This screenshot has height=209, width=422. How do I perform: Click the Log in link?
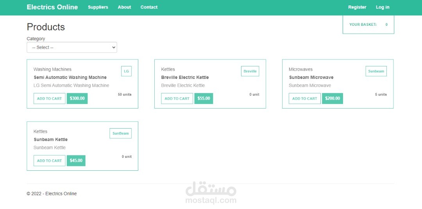[383, 7]
